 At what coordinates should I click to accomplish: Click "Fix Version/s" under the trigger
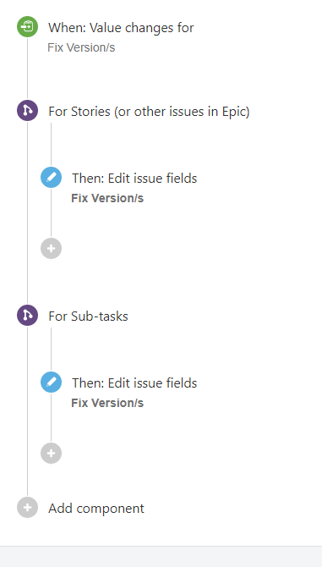point(81,47)
